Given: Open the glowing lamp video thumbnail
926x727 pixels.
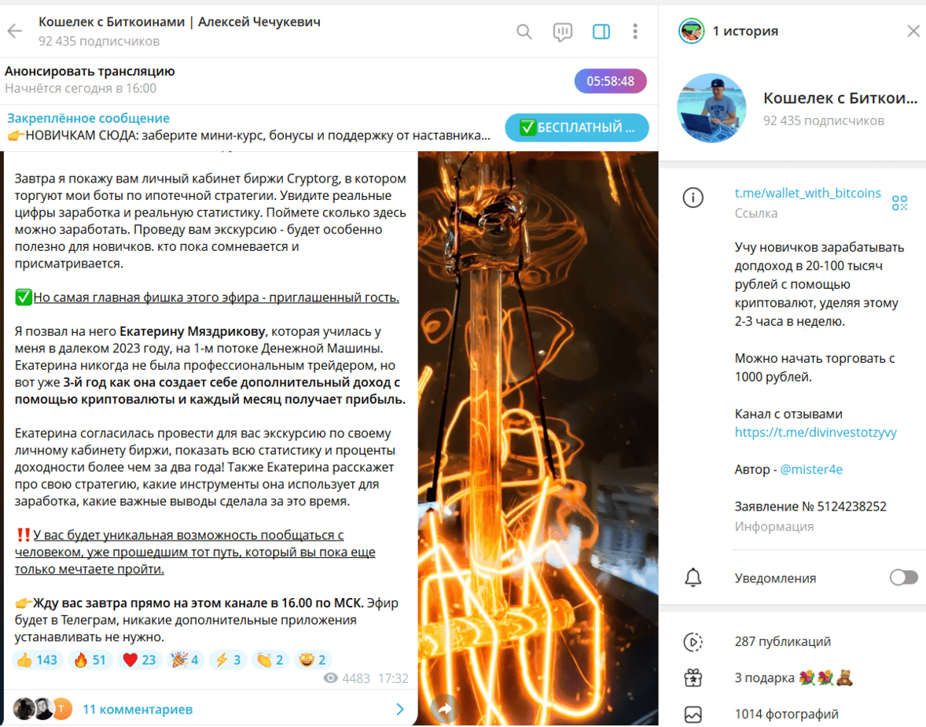Looking at the screenshot, I should pyautogui.click(x=538, y=437).
